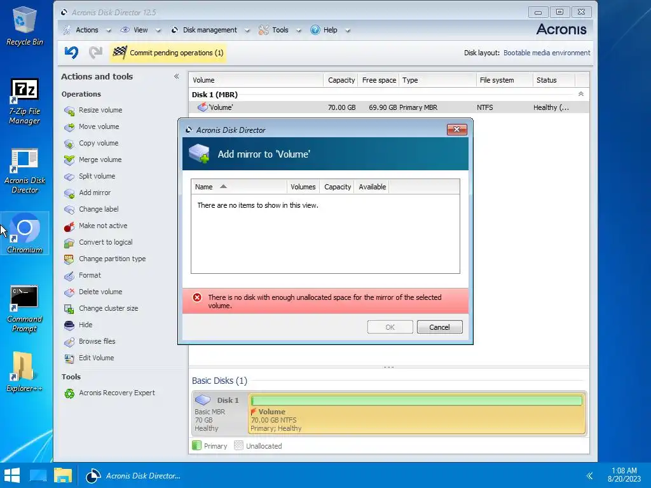Click the Redo arrow icon in toolbar
The height and width of the screenshot is (488, 651).
coord(95,52)
